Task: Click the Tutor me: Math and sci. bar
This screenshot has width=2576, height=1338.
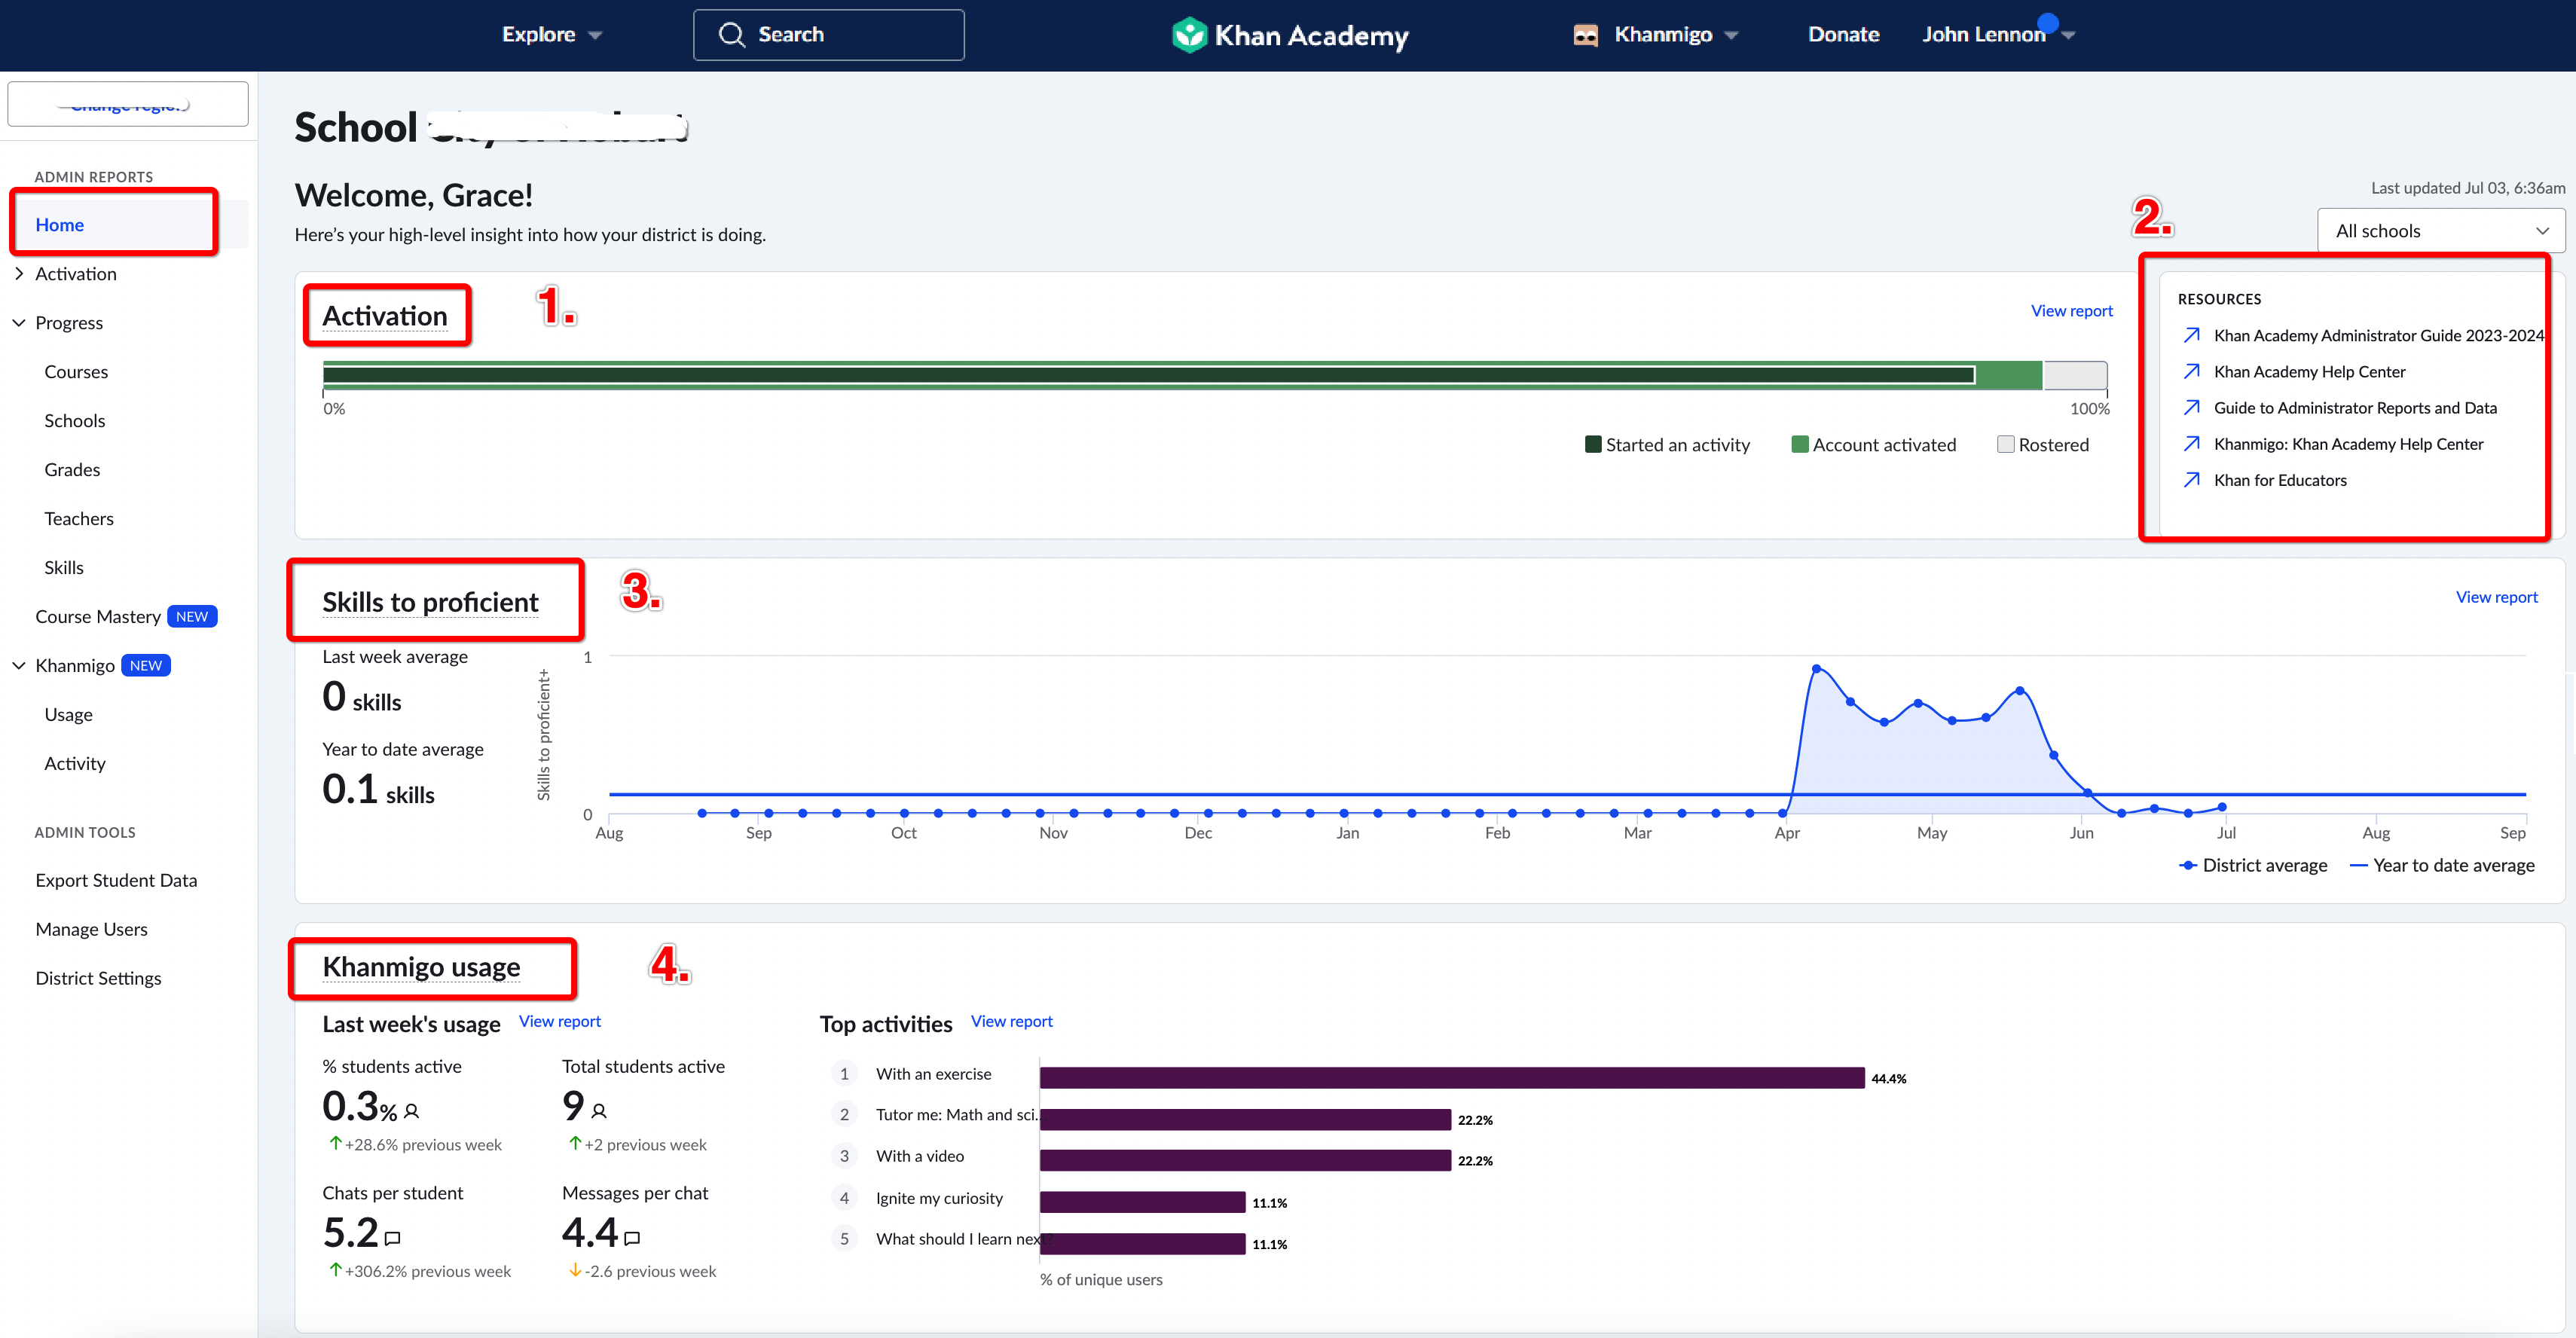Action: 1245,1119
